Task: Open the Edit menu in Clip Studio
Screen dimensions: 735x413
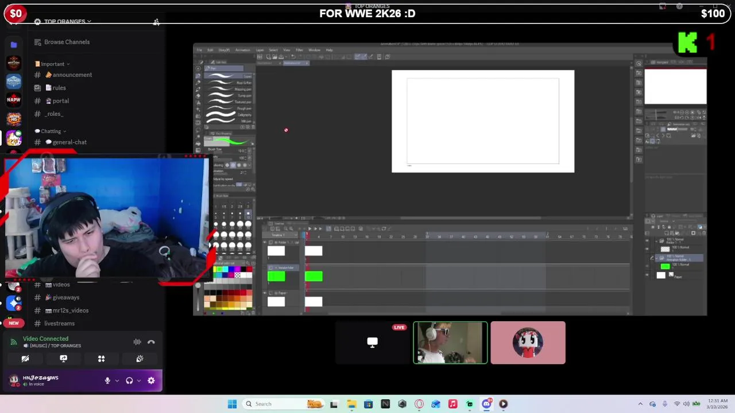Action: (210, 50)
